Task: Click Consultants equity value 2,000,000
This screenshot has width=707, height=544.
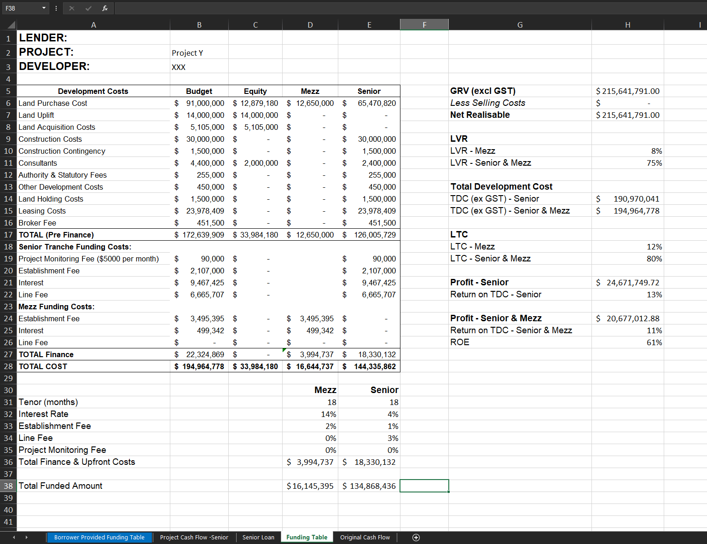Action: click(255, 163)
